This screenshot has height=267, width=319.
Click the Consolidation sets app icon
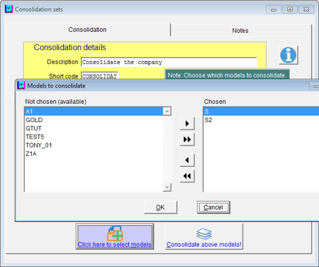pos(9,9)
